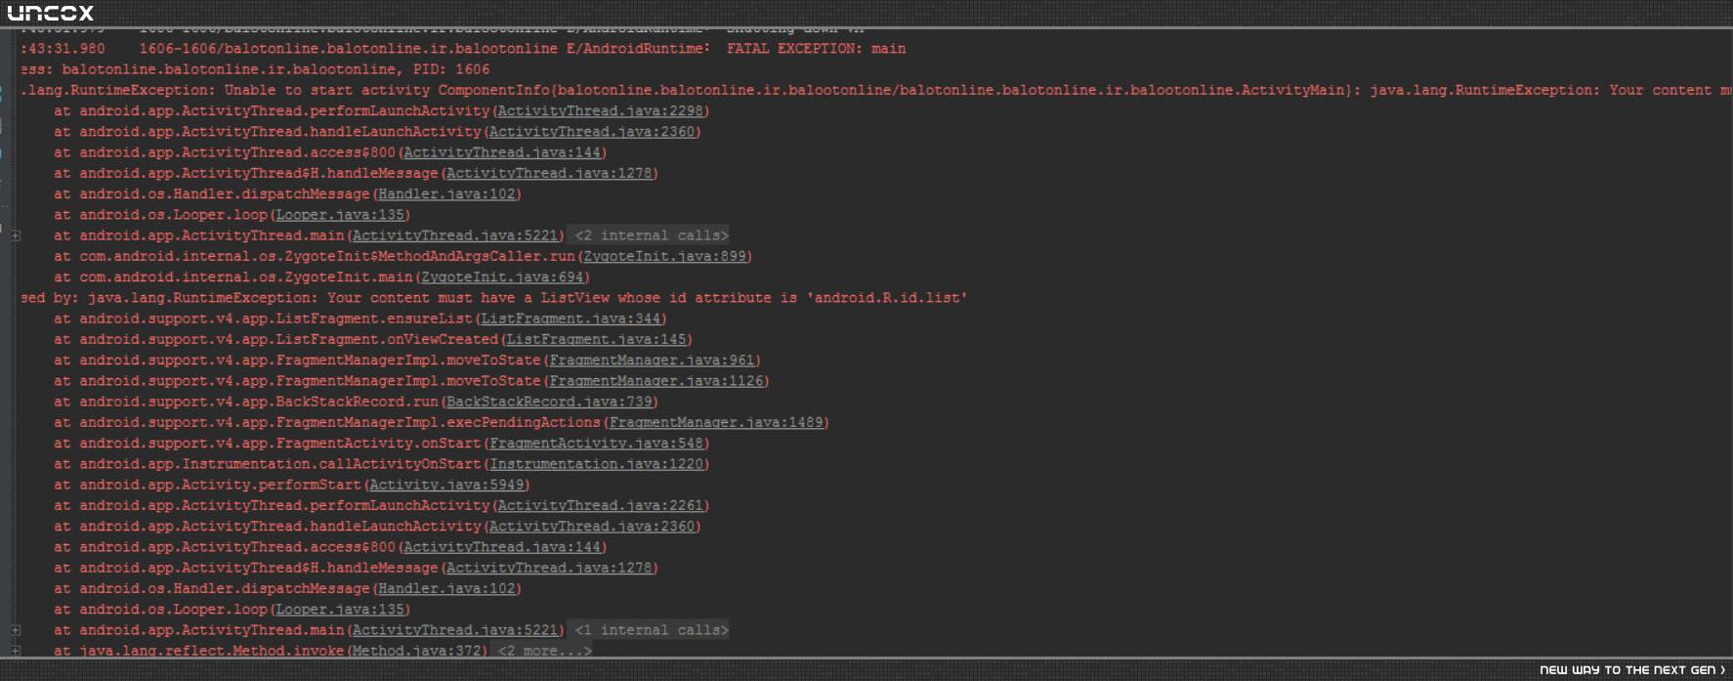
Task: Expand the '<2 more...>' folded region
Action: tap(543, 651)
